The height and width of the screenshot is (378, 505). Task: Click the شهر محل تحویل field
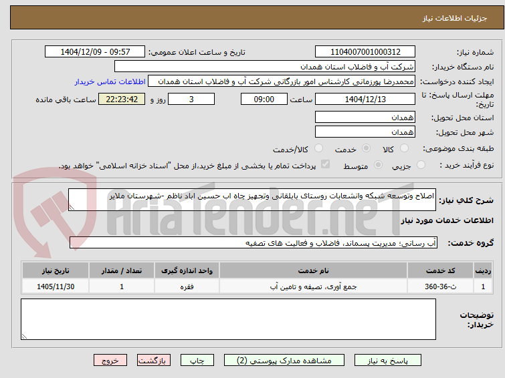tap(365, 132)
